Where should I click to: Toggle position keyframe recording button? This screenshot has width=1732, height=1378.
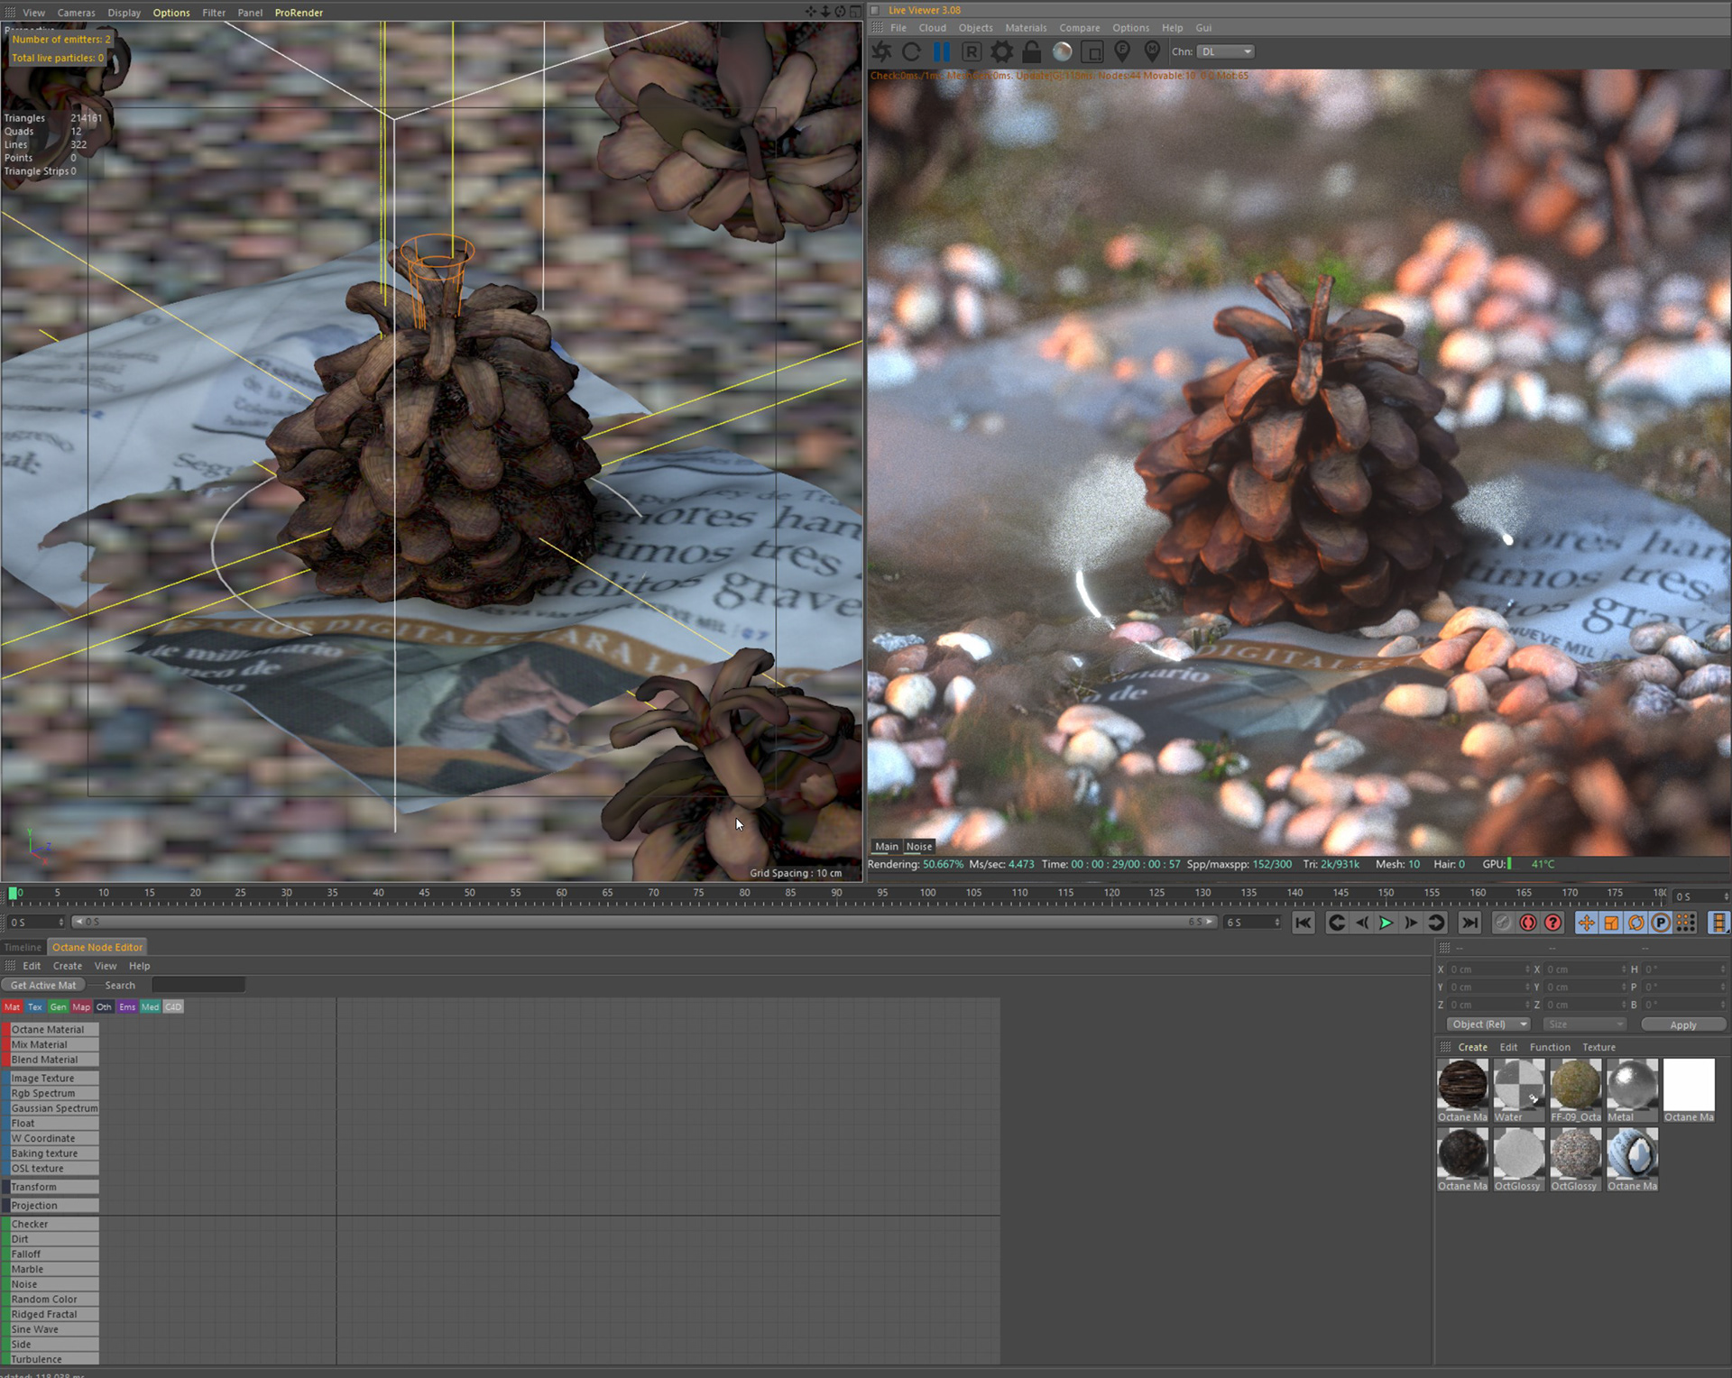click(x=1585, y=923)
